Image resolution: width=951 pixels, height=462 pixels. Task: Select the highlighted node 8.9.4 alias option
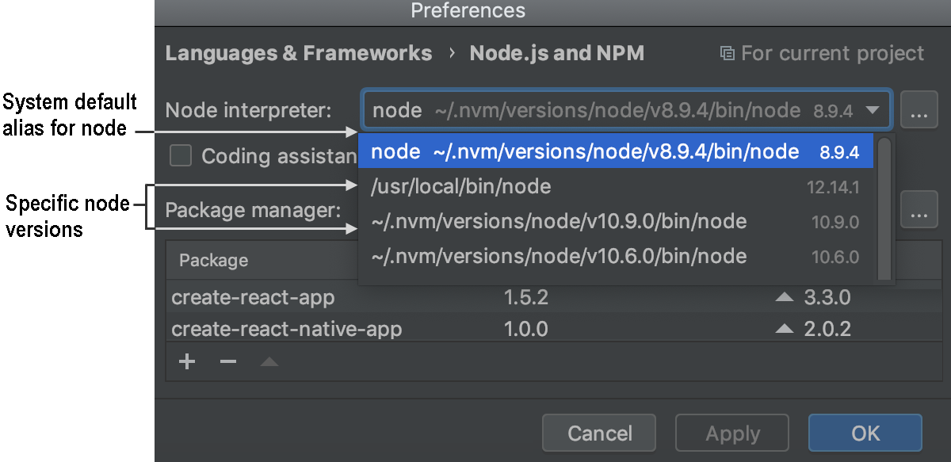616,152
